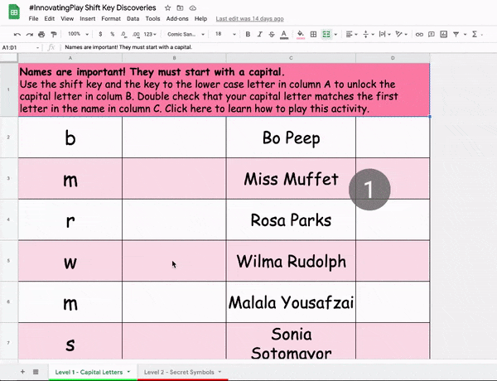Open the 123 number formats dropdown
The width and height of the screenshot is (497, 381).
tap(150, 34)
